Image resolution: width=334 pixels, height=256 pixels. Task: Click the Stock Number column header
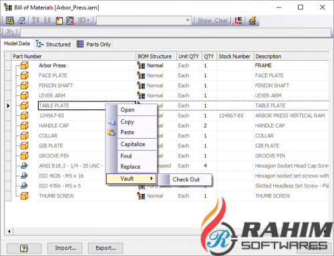pyautogui.click(x=235, y=57)
